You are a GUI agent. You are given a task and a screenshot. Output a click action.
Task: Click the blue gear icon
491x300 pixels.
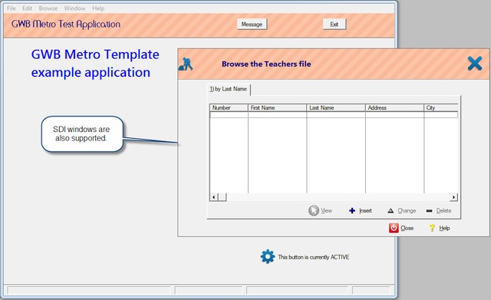tap(268, 256)
